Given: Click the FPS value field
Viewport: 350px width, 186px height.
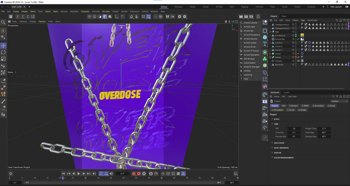Looking at the screenshot, I should 294,129.
